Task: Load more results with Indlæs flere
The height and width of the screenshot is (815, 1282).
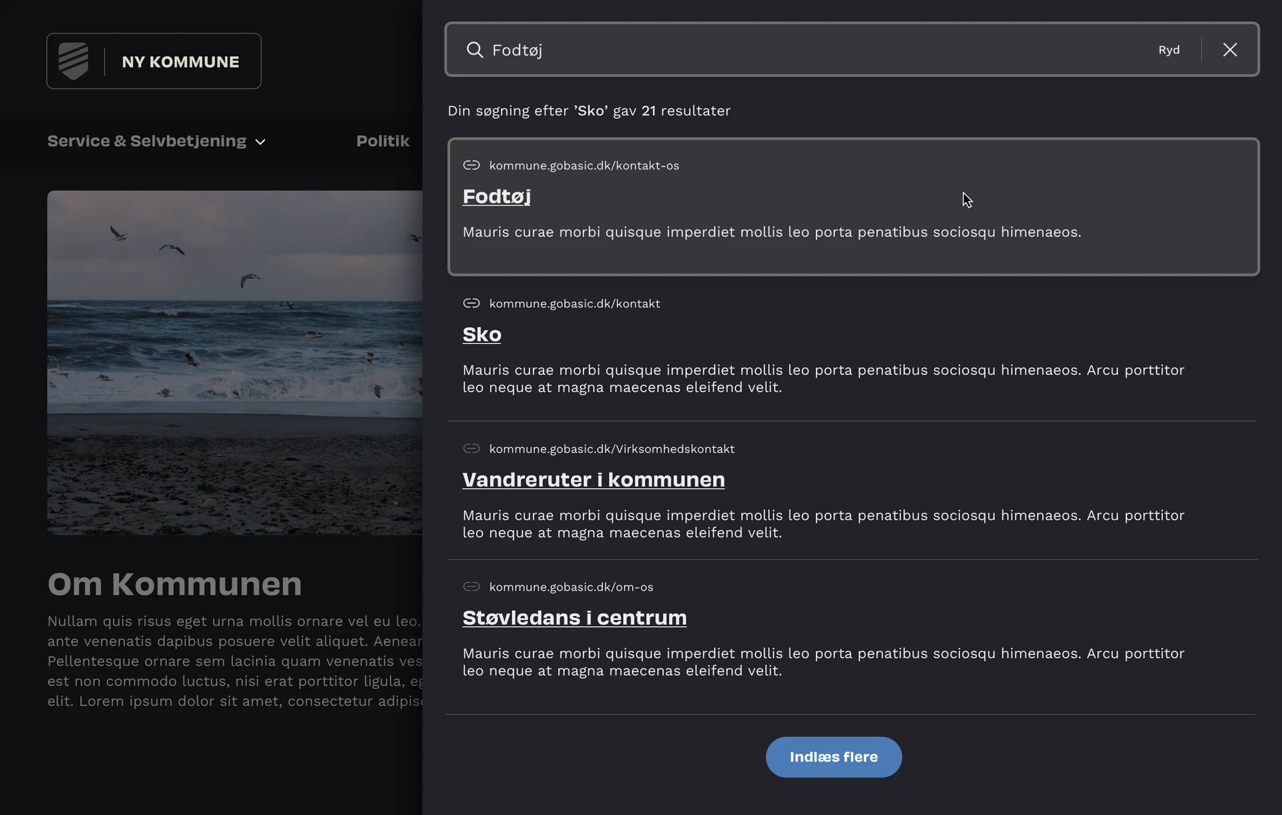Action: click(833, 757)
